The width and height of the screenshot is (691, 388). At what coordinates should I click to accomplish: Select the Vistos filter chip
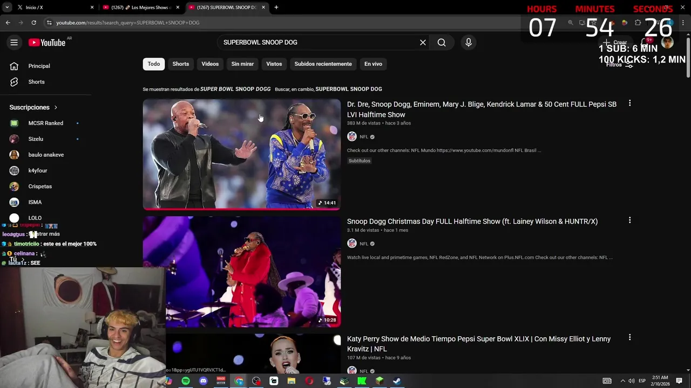(x=274, y=64)
